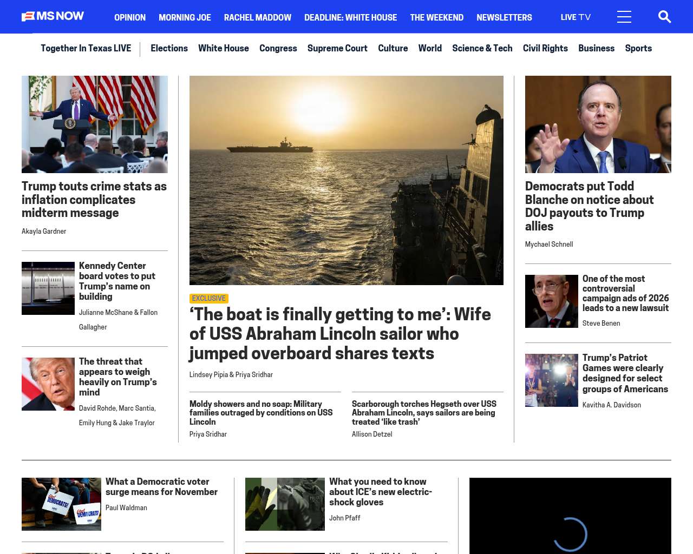The image size is (693, 554).
Task: Open the Congress topic
Action: (x=278, y=48)
